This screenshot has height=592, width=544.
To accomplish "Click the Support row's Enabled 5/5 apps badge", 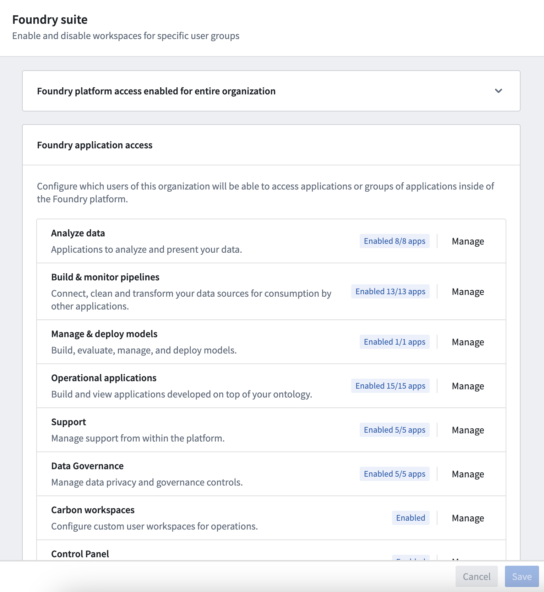I will coord(395,430).
